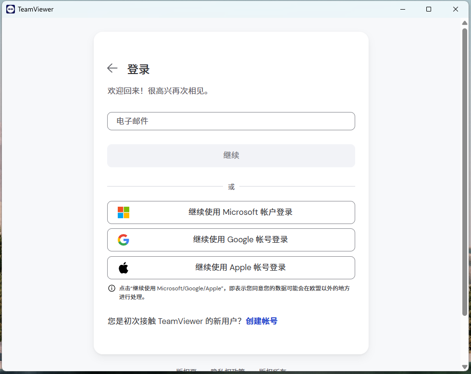Screen dimensions: 471x374
Task: Click the 您是初次接触 TeamViewer 的新用户？ text
Action: click(175, 321)
